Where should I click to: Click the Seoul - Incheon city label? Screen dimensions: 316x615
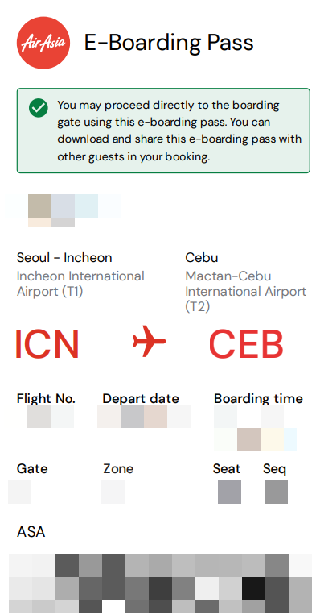click(64, 258)
